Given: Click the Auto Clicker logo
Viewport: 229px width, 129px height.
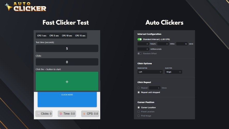Looking at the screenshot, I should [26, 7].
